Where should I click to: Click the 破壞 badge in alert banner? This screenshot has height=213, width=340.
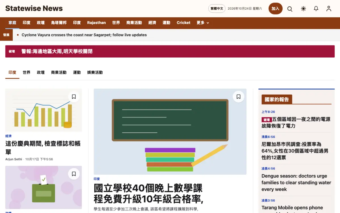pos(12,51)
